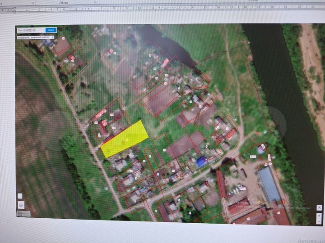Click the bright blue-roofed building on the map
Image resolution: width=325 pixels, height=243 pixels.
tap(201, 162)
